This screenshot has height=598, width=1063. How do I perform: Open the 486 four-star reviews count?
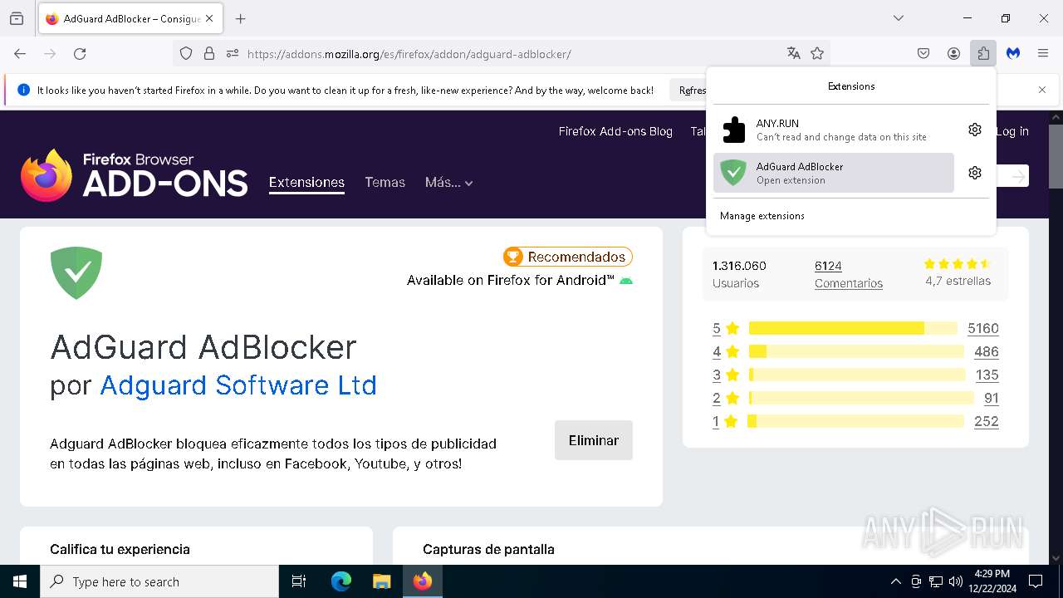pyautogui.click(x=987, y=351)
